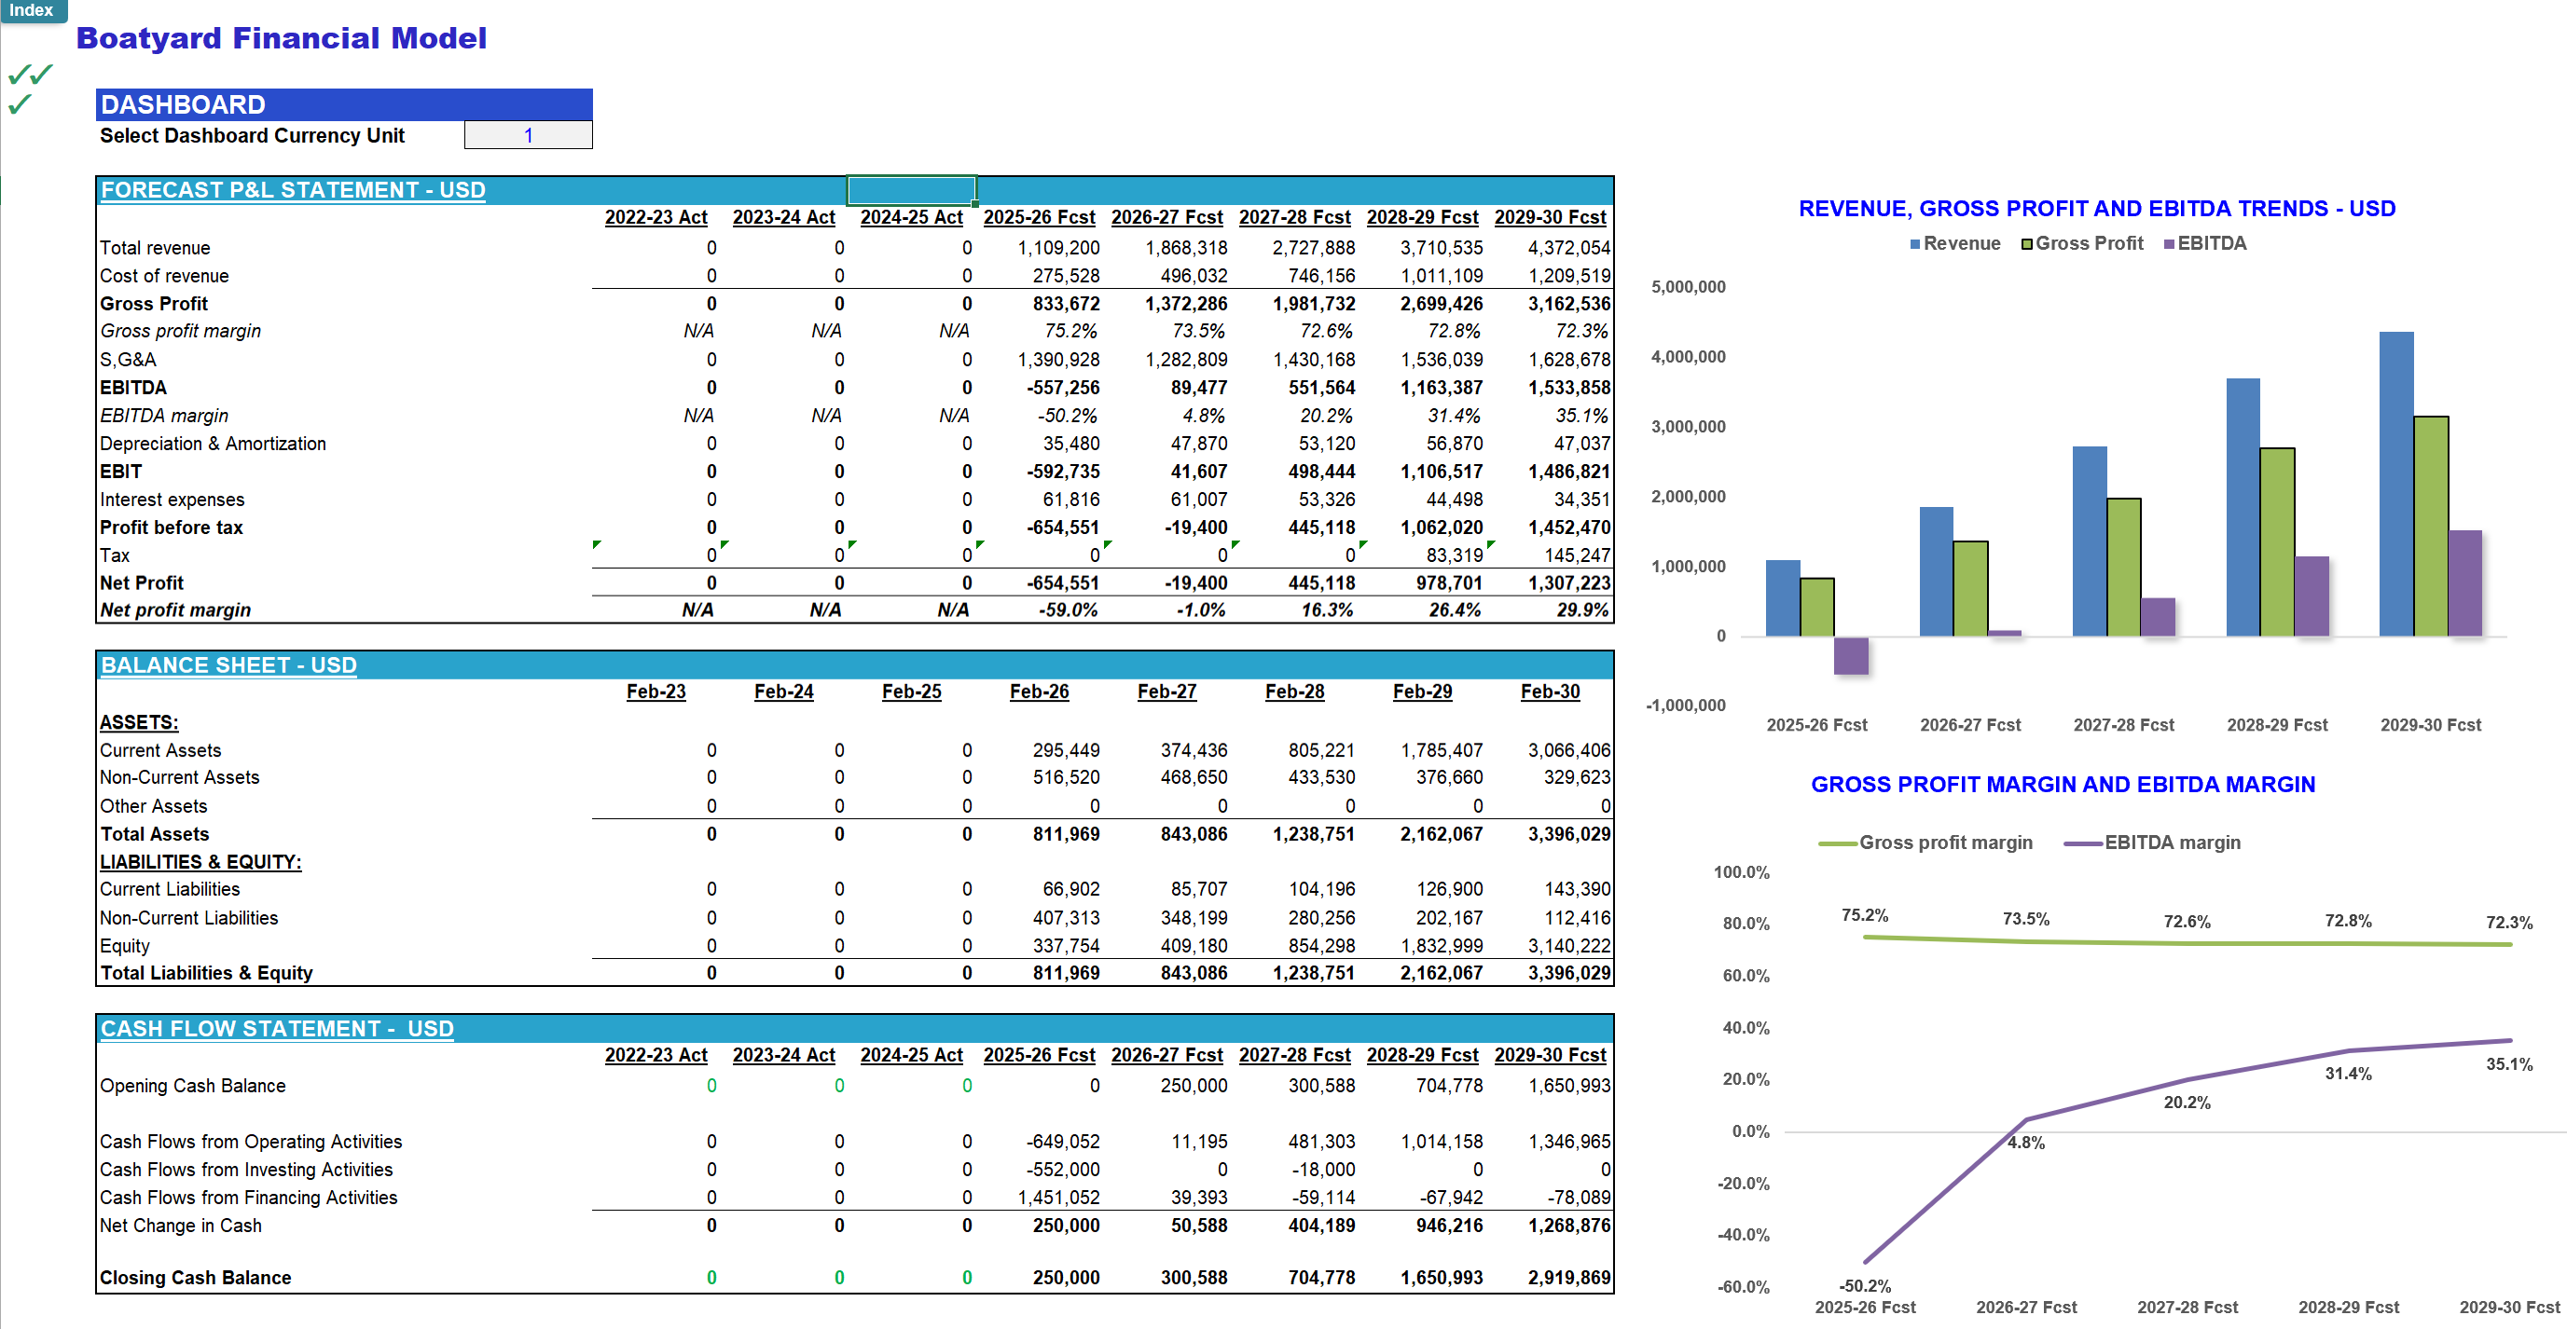2567x1329 pixels.
Task: Select the Depreciation & Amortization row label
Action: pos(213,444)
